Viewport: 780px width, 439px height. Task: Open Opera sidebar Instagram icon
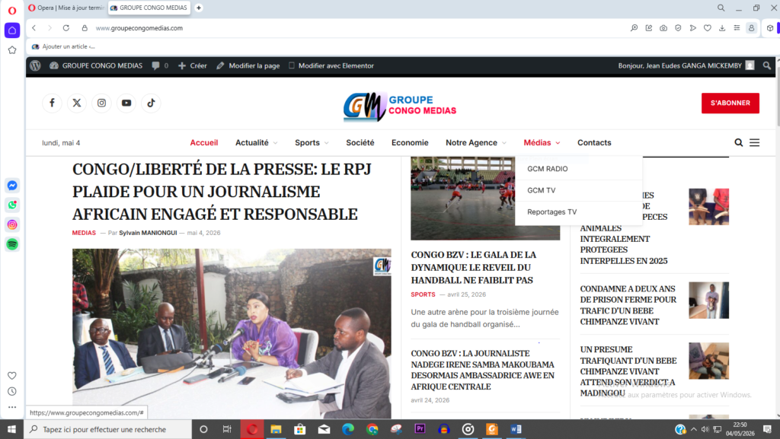click(x=12, y=224)
